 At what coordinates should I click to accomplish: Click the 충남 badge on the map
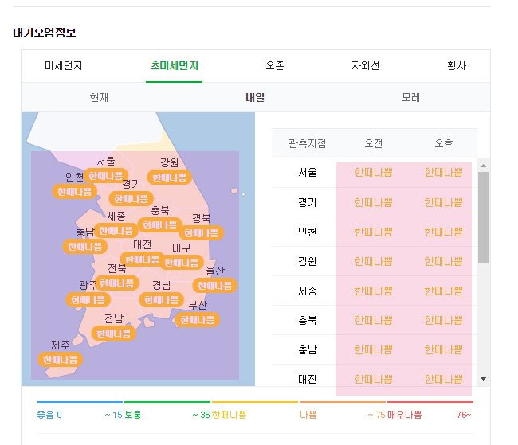tap(85, 247)
